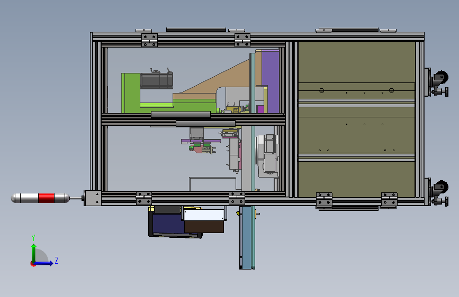Pick the blue vertical panel hanging below frame
This screenshot has height=297, width=459.
(x=247, y=237)
